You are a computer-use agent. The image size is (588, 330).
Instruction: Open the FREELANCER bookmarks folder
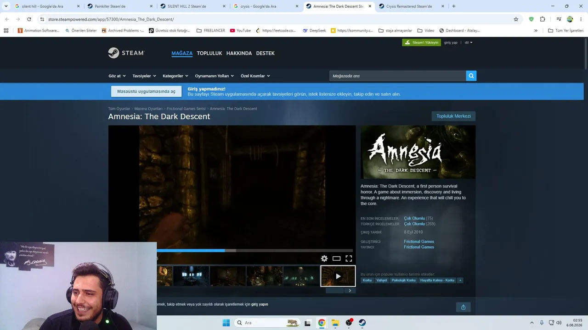[x=211, y=31]
